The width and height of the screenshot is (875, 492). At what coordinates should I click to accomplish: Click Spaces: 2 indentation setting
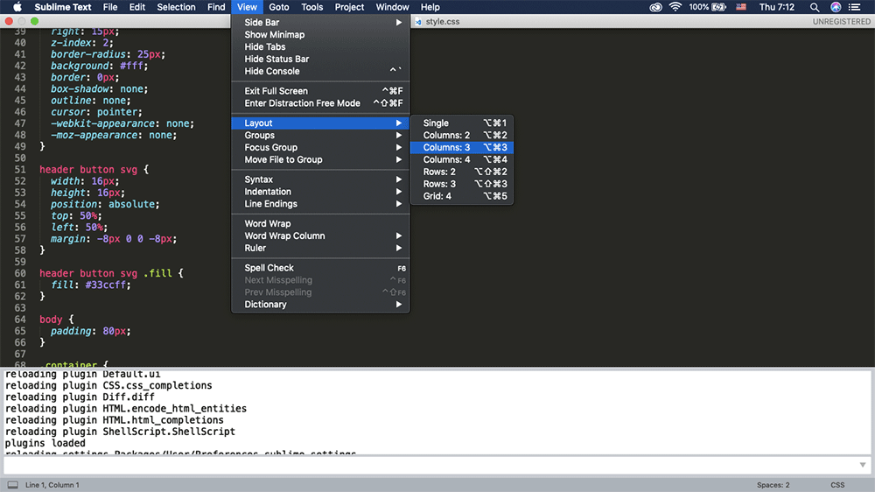[x=773, y=485]
